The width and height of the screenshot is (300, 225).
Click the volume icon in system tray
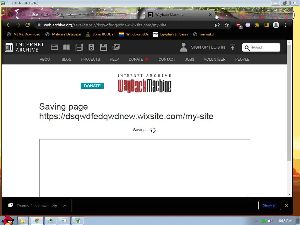point(270,221)
